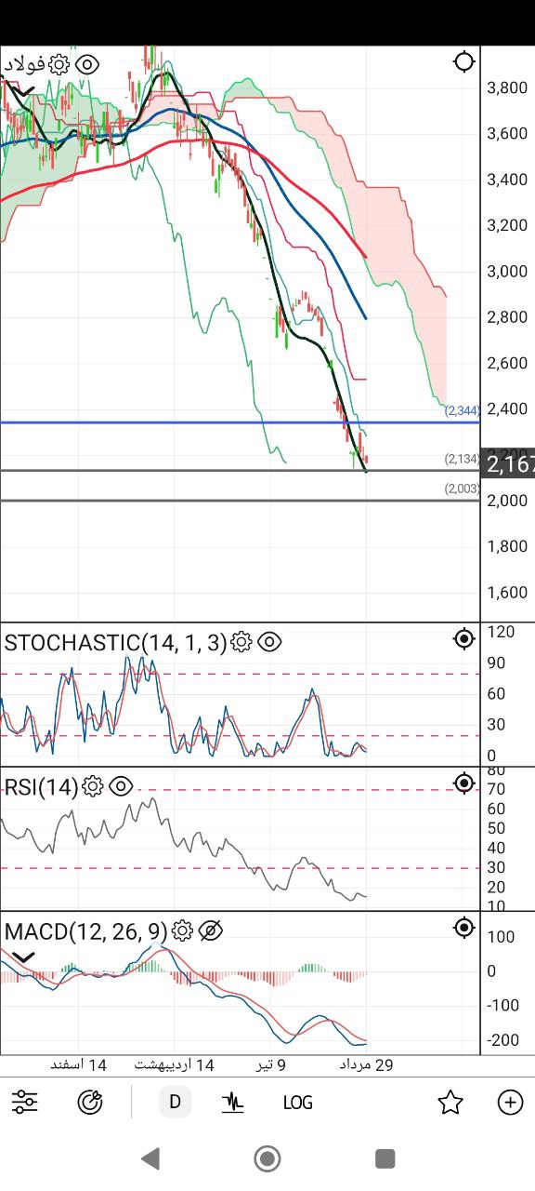The height and width of the screenshot is (1191, 535).
Task: Toggle STOCHASTIC indicator visibility eye
Action: click(269, 642)
